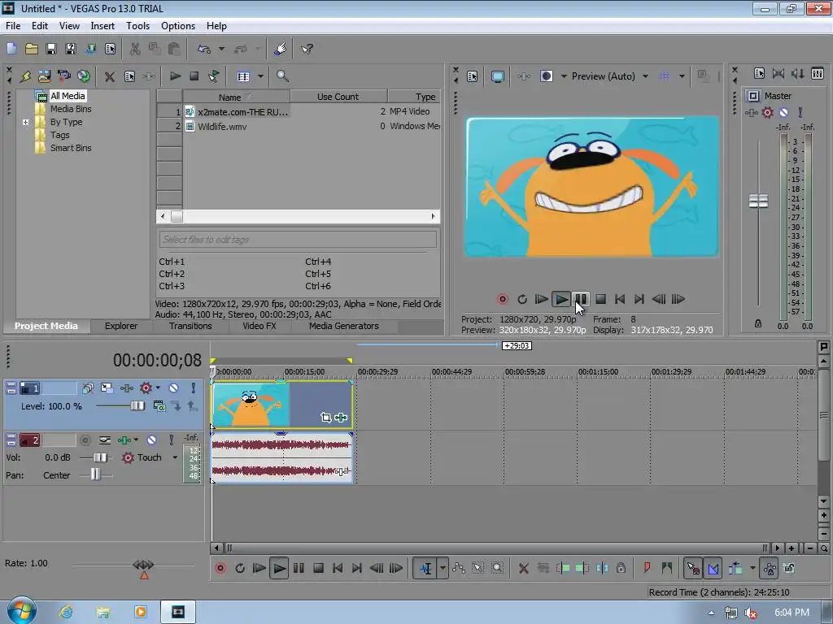Click the Insert Region icon in timeline toolbar
The width and height of the screenshot is (833, 624).
click(667, 568)
